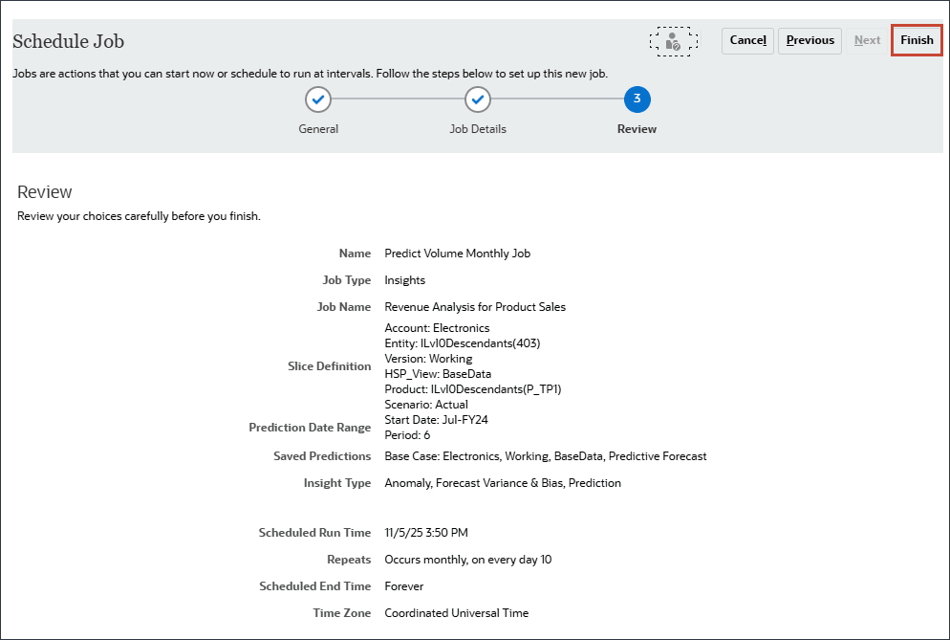Click the job name Predict Volume Monthly Job
Image resolution: width=950 pixels, height=640 pixels.
coord(457,253)
